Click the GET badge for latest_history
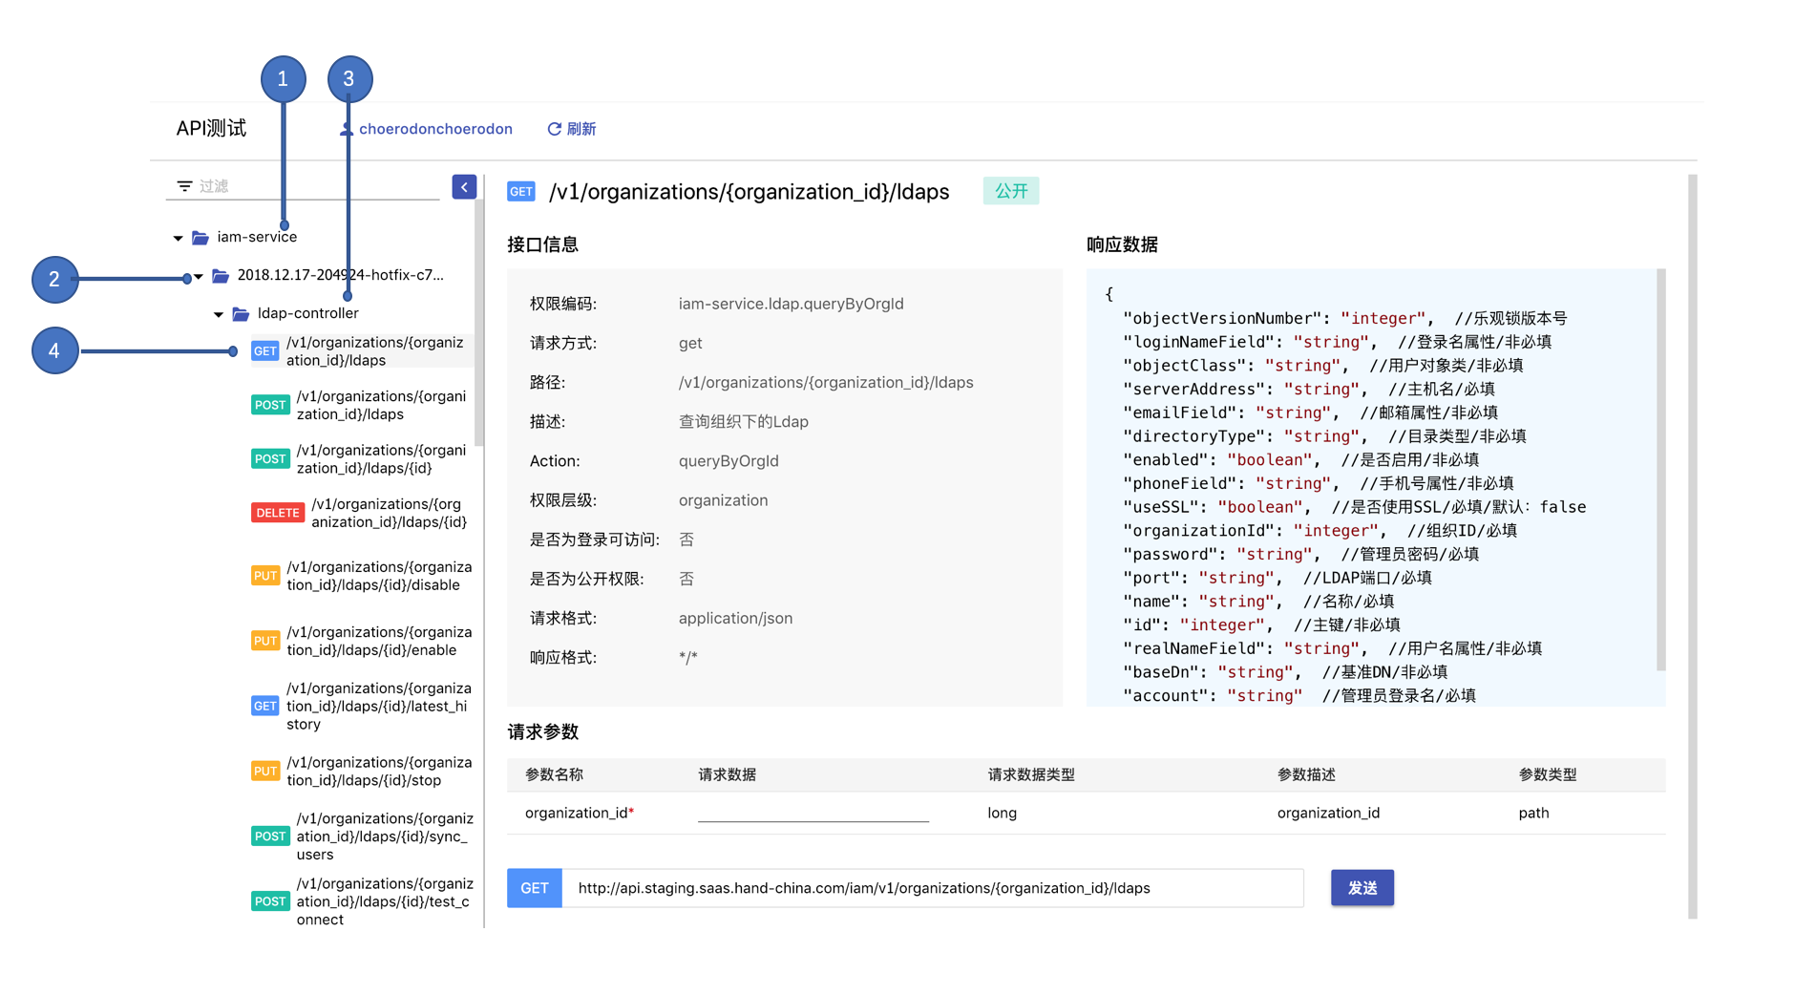This screenshot has height=995, width=1795. [265, 706]
